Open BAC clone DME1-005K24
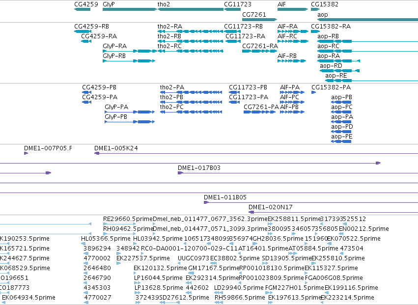 click(116, 148)
